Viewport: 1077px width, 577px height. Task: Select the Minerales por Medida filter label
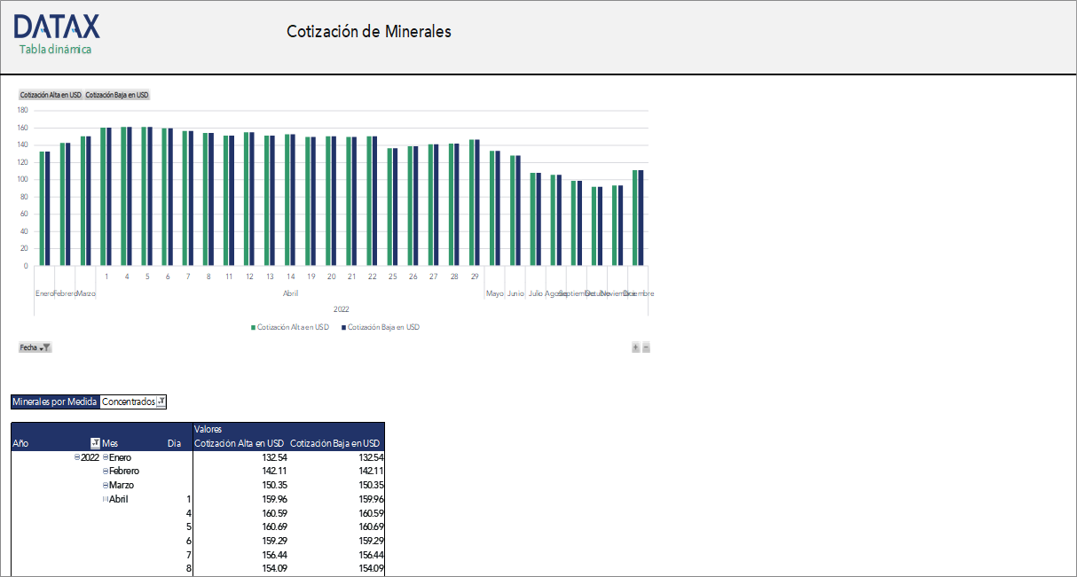point(55,402)
